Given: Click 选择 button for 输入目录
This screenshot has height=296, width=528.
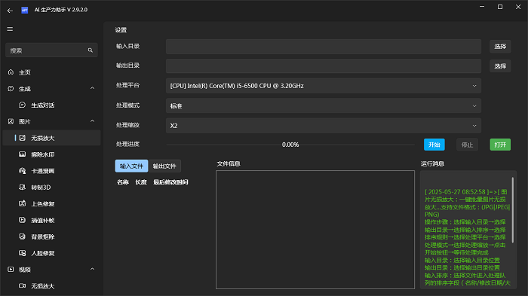Looking at the screenshot, I should [x=500, y=47].
